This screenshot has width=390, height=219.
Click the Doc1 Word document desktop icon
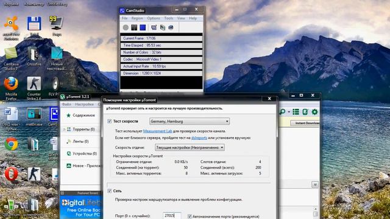11,119
